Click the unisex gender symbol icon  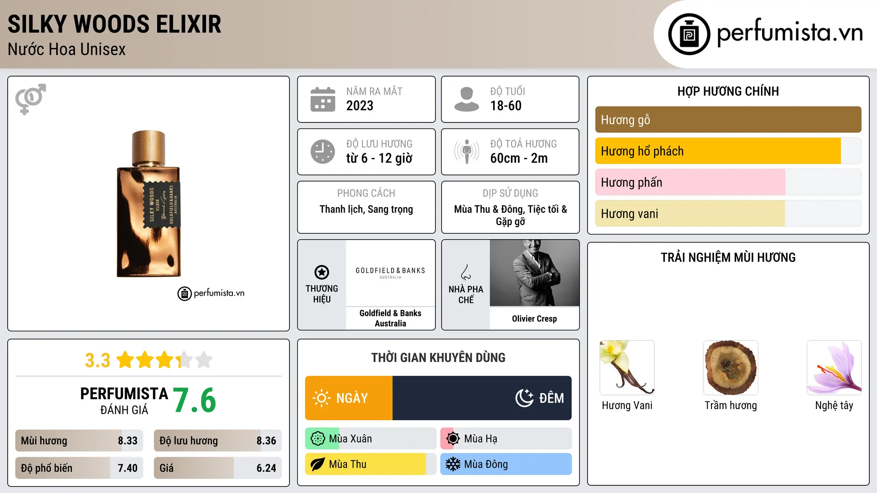point(30,99)
